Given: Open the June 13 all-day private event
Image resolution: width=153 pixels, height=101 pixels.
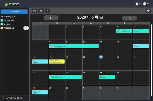Looking at the screenshot, I should click(141, 46).
